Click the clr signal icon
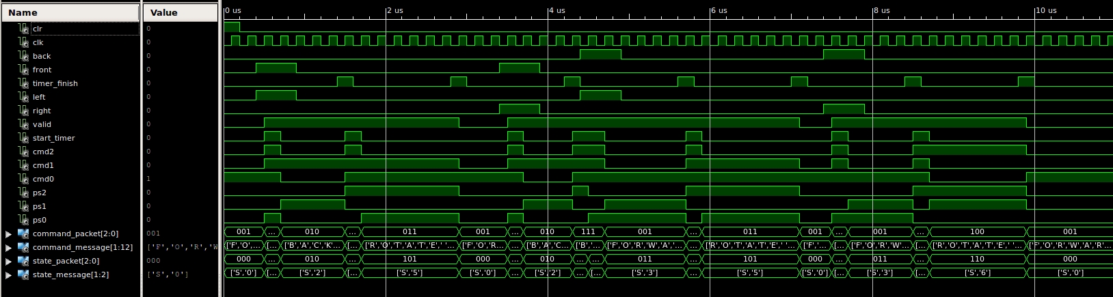Viewport: 1113px width, 297px height. point(24,29)
